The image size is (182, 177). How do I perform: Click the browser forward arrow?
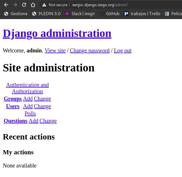15,5
